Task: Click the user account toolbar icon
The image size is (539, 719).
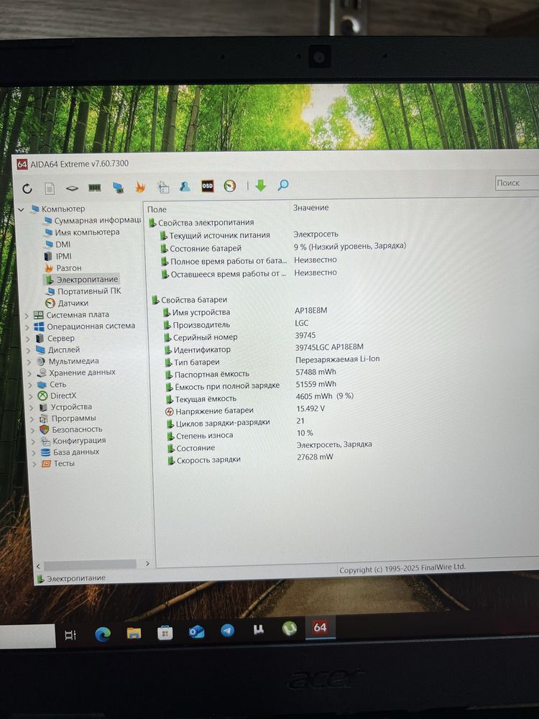Action: point(185,186)
